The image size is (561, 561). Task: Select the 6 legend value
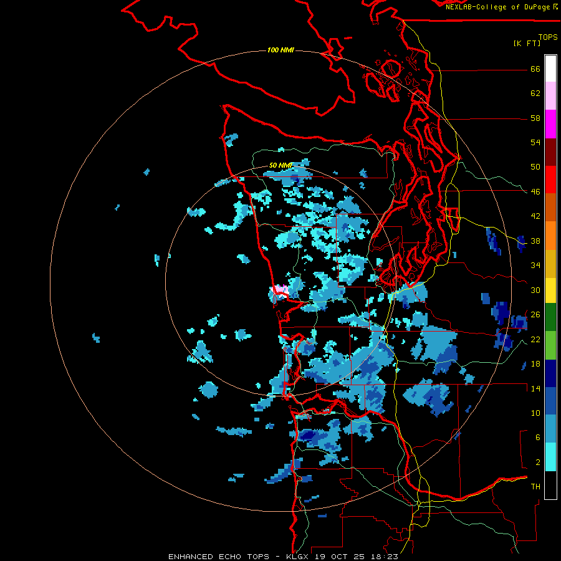[538, 437]
